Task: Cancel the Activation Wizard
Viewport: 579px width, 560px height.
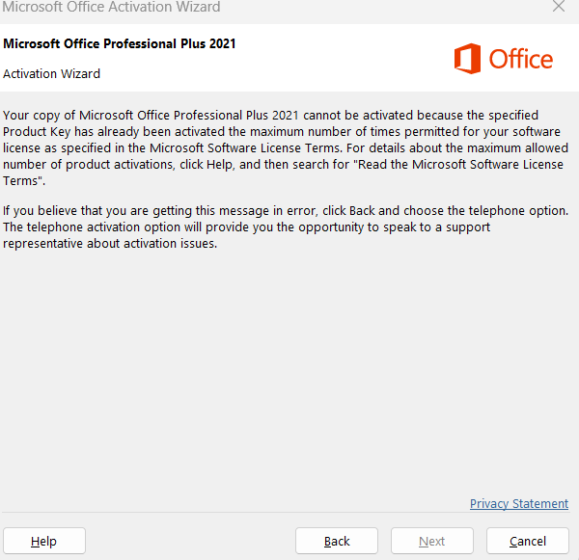Action: 528,541
